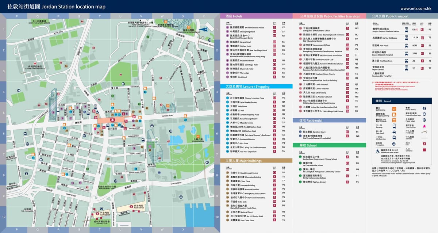The height and width of the screenshot is (233, 438).
Task: Select the Shopping/Dining legend icon
Action: click(x=394, y=114)
